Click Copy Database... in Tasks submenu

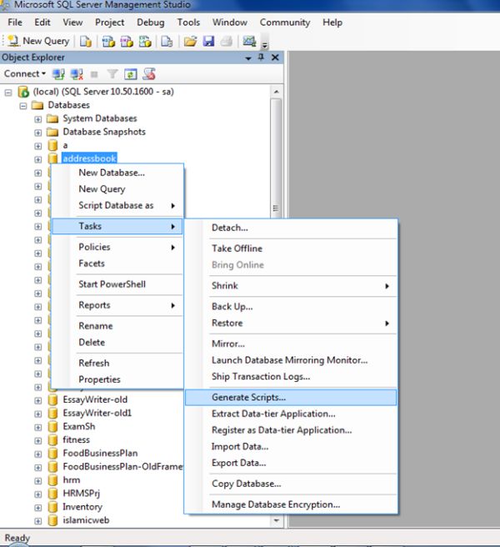pyautogui.click(x=291, y=484)
